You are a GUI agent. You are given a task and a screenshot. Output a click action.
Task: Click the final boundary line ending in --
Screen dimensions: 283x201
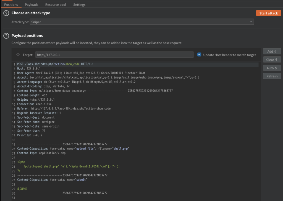coord(64,193)
